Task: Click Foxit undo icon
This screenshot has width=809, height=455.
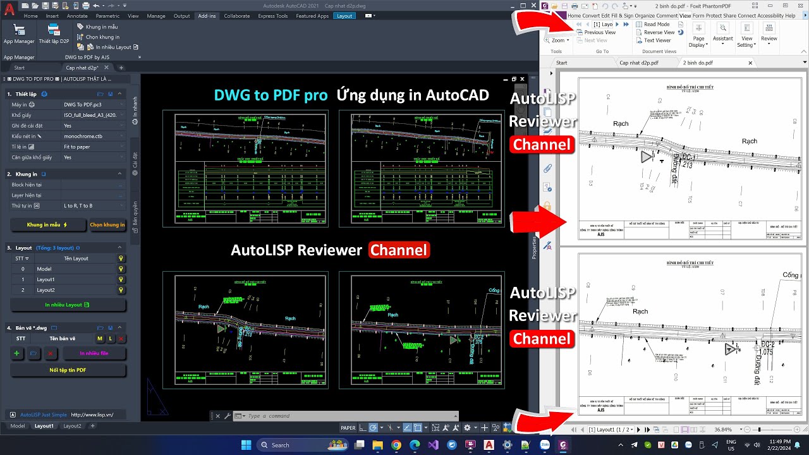Action: (605, 6)
